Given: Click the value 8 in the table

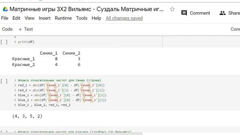Looking at the screenshot, I should pos(56,59).
